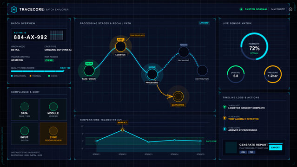Click the Stage 1 temperature data point
The height and width of the screenshot is (167, 297).
click(x=97, y=141)
